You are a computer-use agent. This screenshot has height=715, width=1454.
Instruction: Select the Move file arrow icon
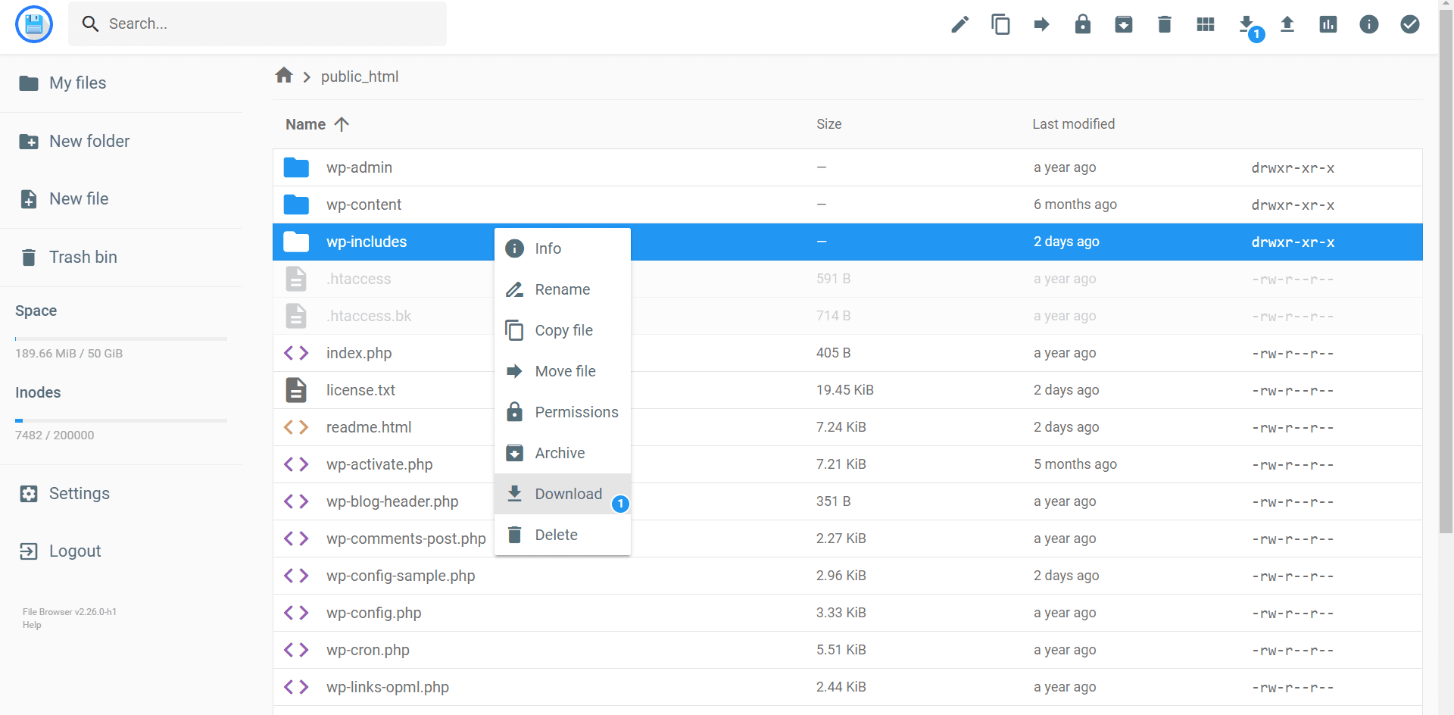[1042, 24]
